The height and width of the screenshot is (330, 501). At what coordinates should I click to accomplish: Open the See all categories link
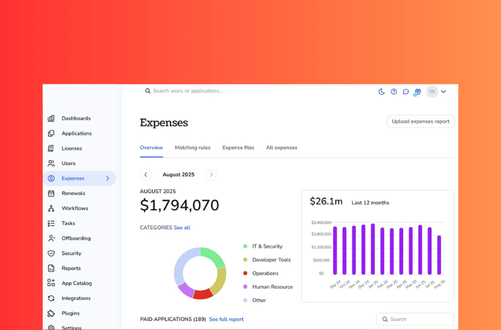coord(182,228)
